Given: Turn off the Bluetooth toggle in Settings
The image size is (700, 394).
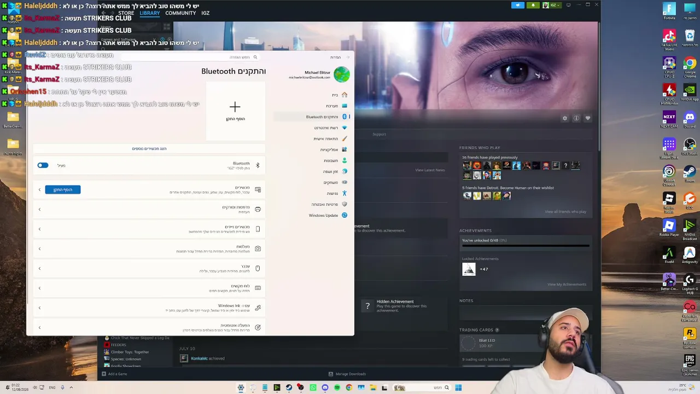Looking at the screenshot, I should (43, 165).
